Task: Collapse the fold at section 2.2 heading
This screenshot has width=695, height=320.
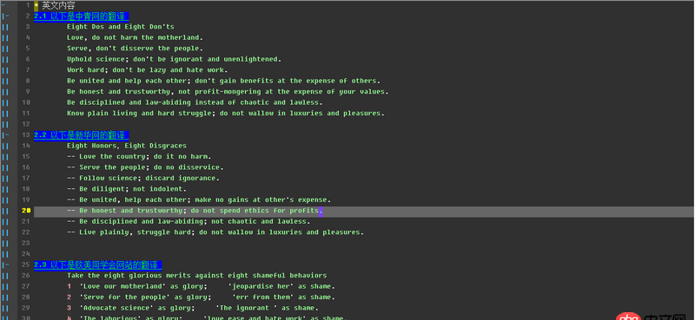Action: pos(5,135)
